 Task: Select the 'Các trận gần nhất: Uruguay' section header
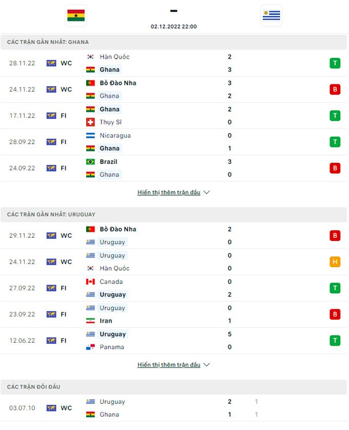[x=51, y=214]
